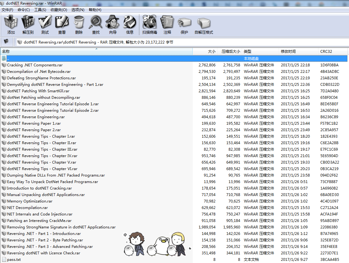The width and height of the screenshot is (349, 263).
Task: Open the 选项(N) menu
Action: 78,10
